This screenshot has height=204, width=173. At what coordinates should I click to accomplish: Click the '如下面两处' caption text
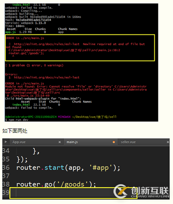pyautogui.click(x=15, y=131)
